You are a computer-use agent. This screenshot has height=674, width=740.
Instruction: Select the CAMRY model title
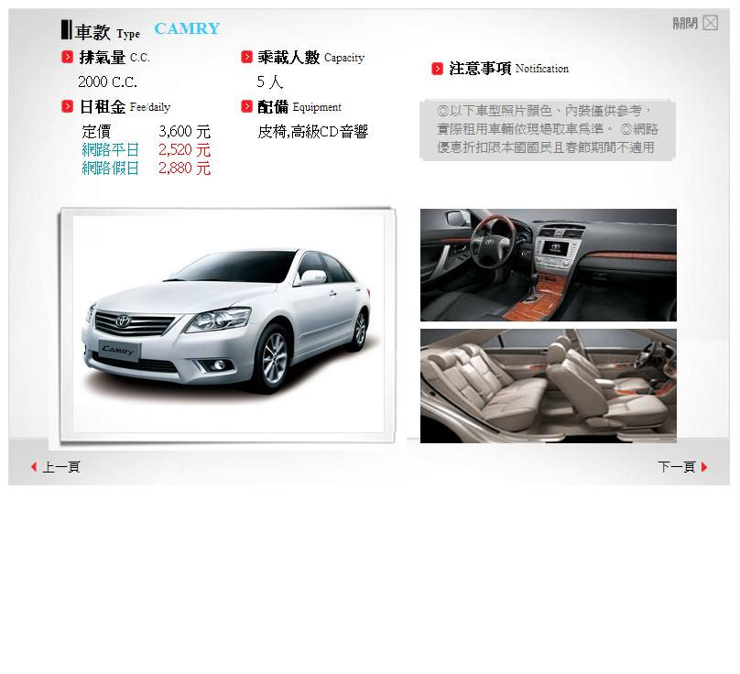coord(187,28)
